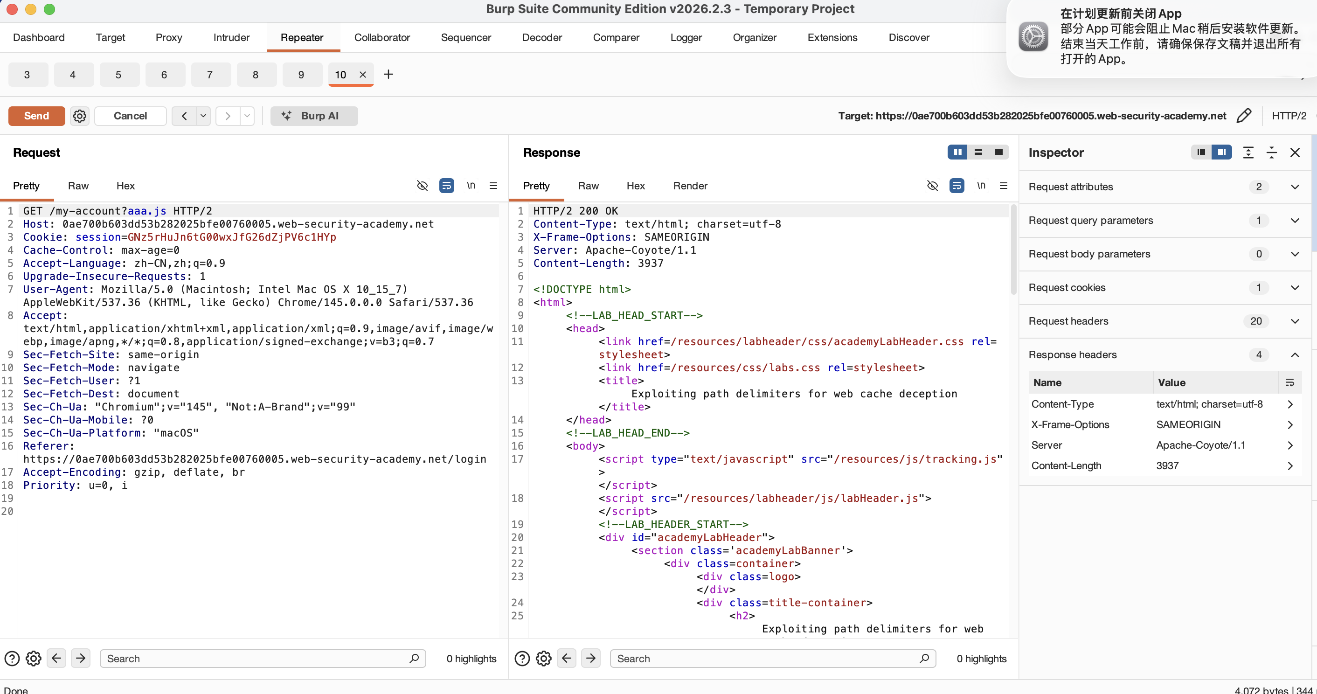Open help for the Response panel
This screenshot has width=1317, height=694.
point(522,658)
